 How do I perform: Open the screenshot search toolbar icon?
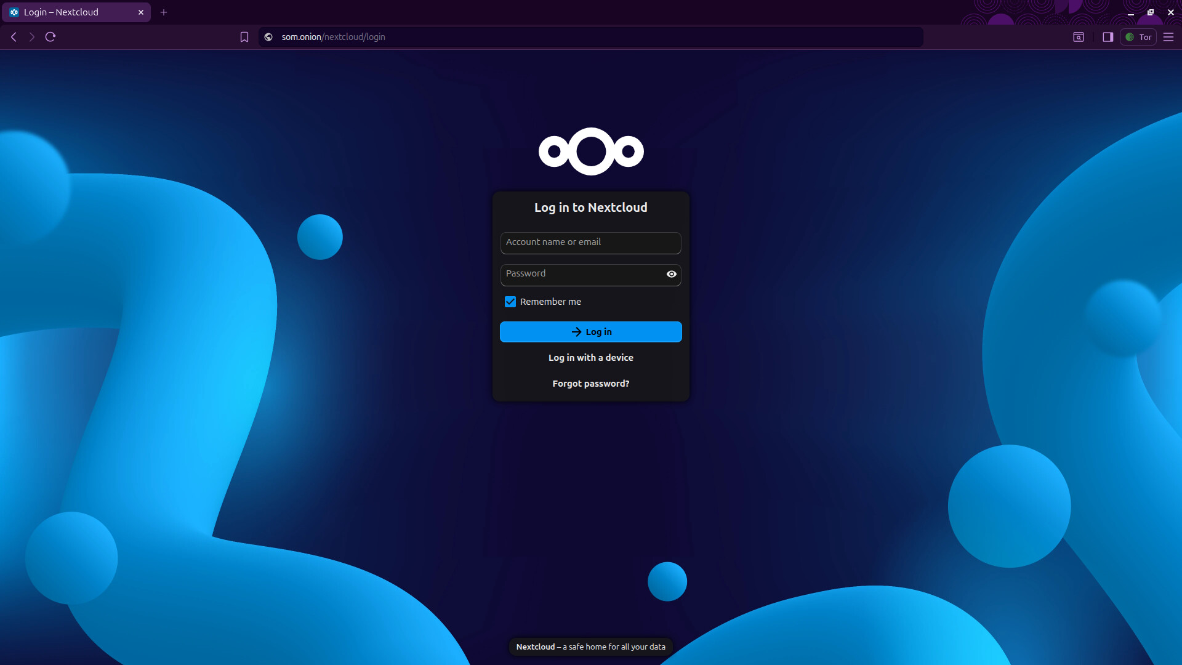1079,37
